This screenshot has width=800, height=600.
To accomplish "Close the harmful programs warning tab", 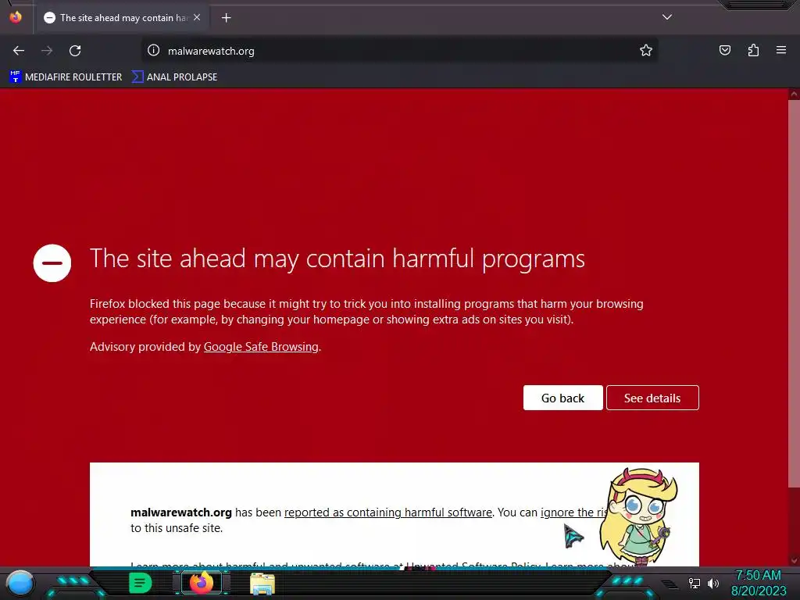I will pos(197,17).
